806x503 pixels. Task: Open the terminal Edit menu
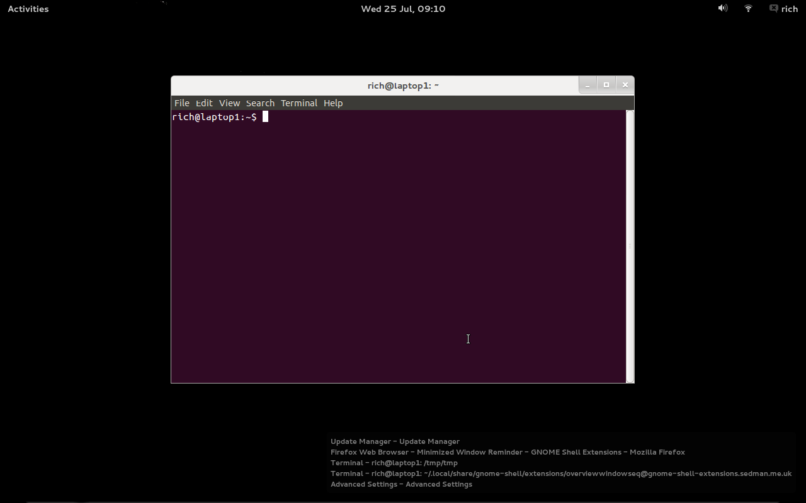click(204, 103)
